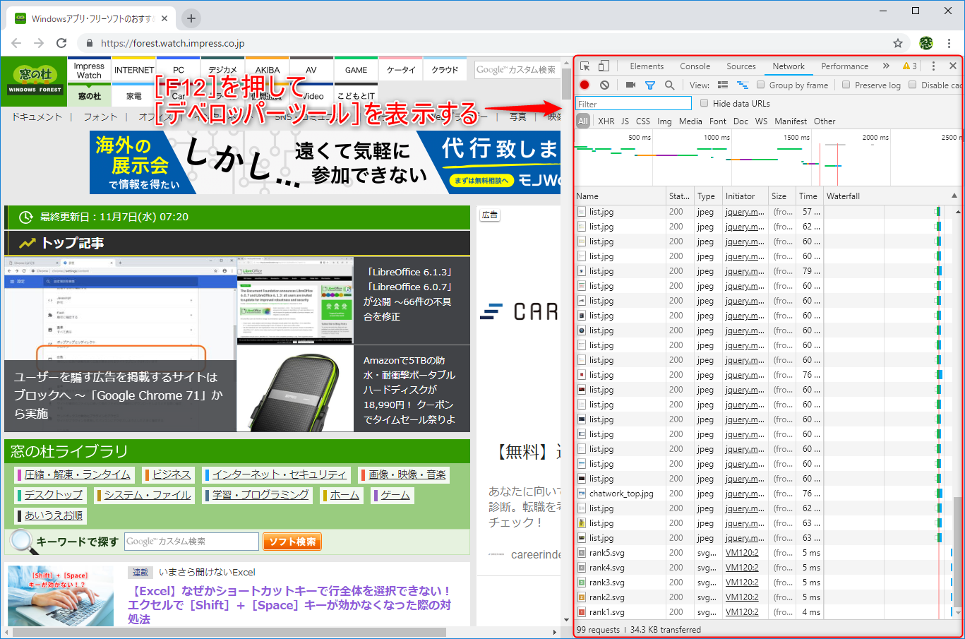Open the Impress Watch site tab
Screen dimensions: 965x639
click(89, 71)
